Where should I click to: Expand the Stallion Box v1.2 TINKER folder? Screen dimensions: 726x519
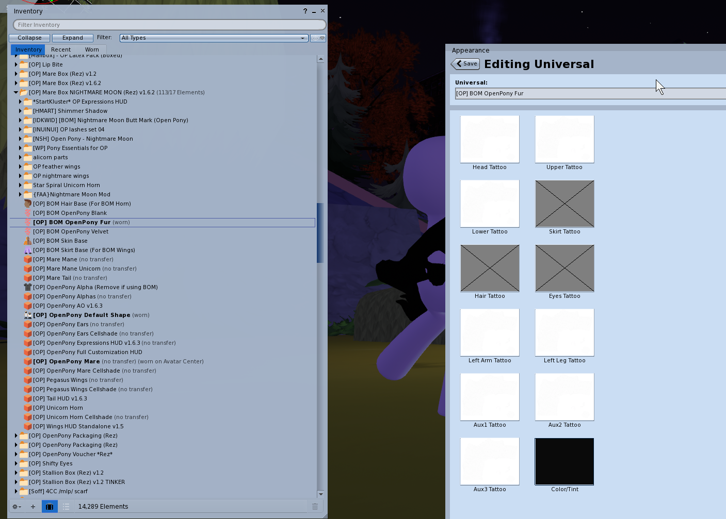pyautogui.click(x=16, y=482)
